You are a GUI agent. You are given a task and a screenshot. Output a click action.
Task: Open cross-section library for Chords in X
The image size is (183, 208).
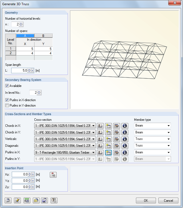click(x=100, y=126)
